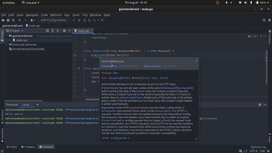Hide the Project panel with minus icon

pyautogui.click(x=69, y=31)
